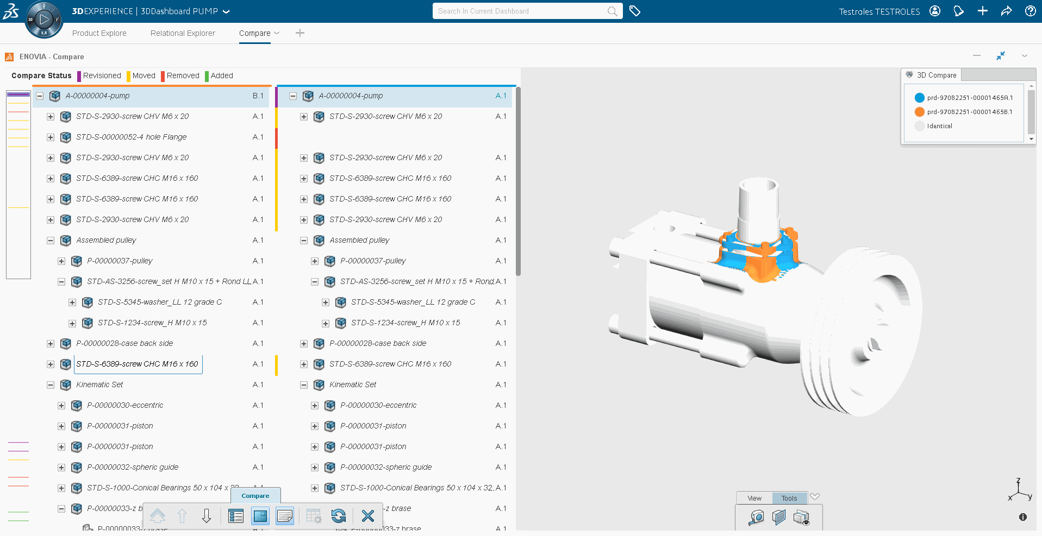Switch to the Relational Explorer tab
The width and height of the screenshot is (1042, 536).
[x=183, y=33]
